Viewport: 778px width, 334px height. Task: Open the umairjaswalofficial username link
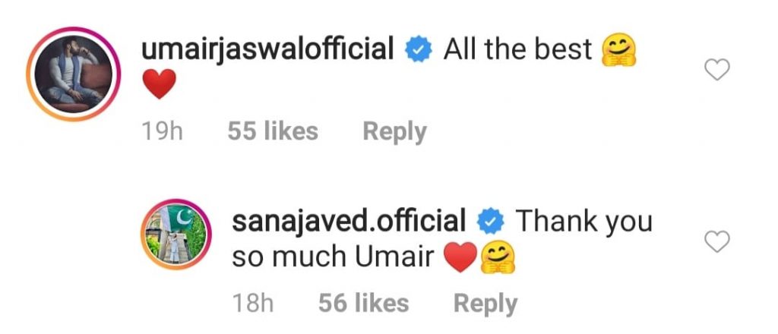[x=267, y=50]
